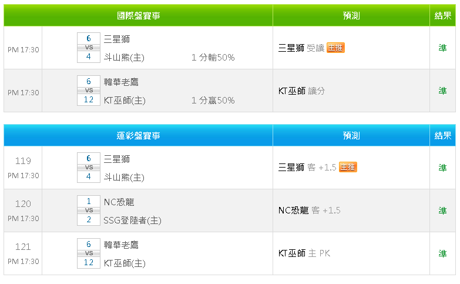Click team name 韓華老鷹 in 國際盤賽事
The image size is (460, 284).
click(x=121, y=82)
